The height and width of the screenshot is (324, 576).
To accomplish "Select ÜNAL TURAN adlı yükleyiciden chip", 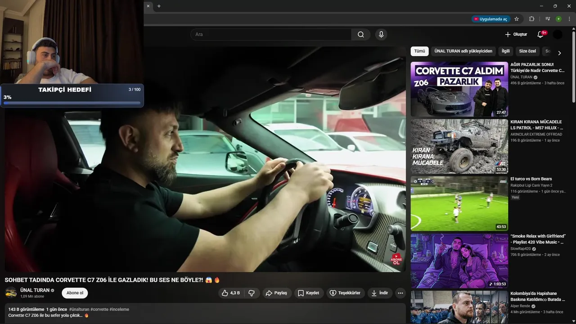I will click(463, 51).
